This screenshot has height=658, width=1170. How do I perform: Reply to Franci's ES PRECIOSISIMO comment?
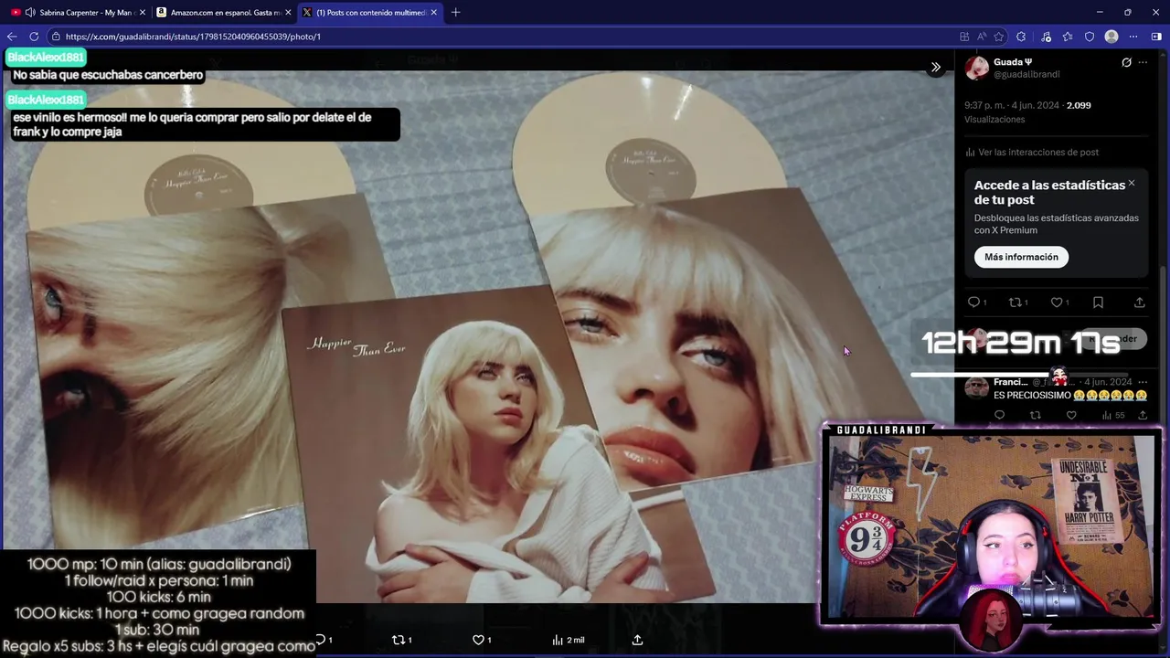pos(999,416)
